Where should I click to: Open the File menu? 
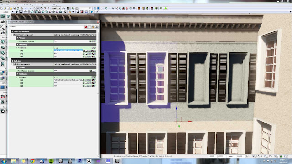coord(2,5)
